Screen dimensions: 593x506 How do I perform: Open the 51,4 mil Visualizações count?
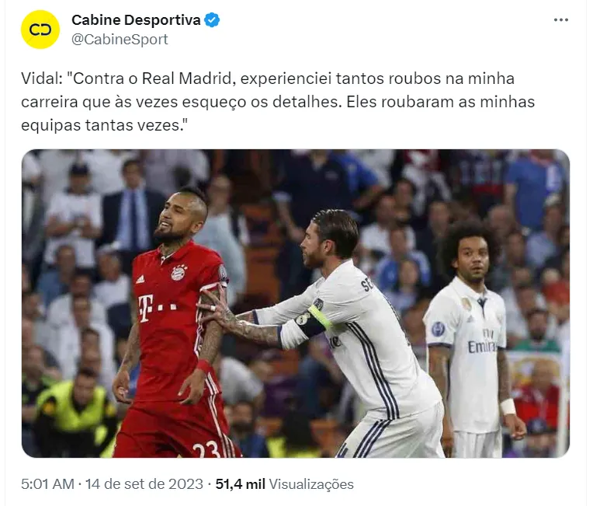284,484
